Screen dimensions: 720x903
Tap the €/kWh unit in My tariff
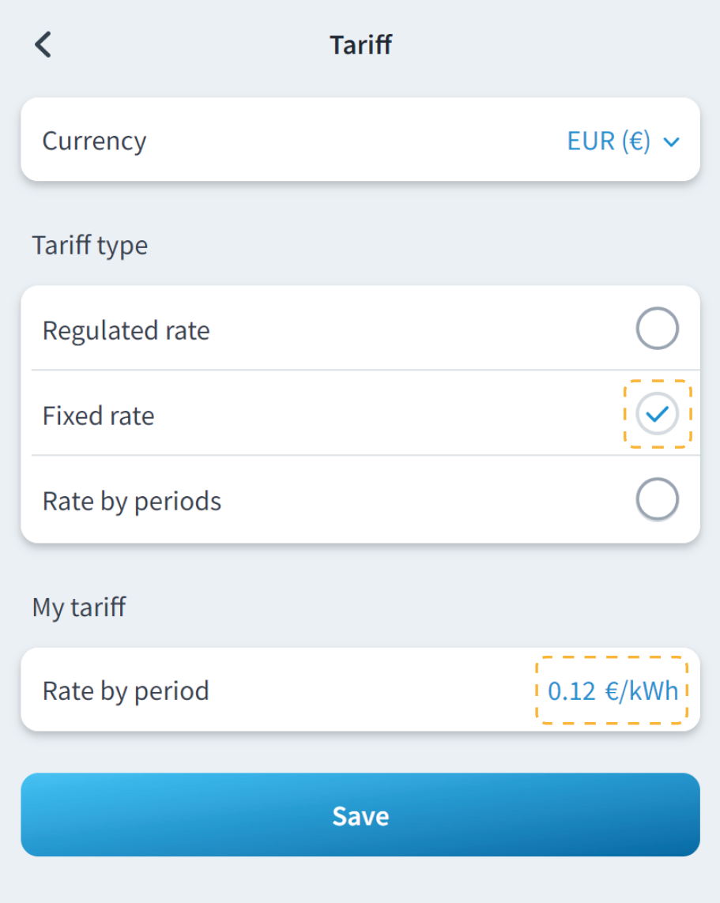coord(642,691)
